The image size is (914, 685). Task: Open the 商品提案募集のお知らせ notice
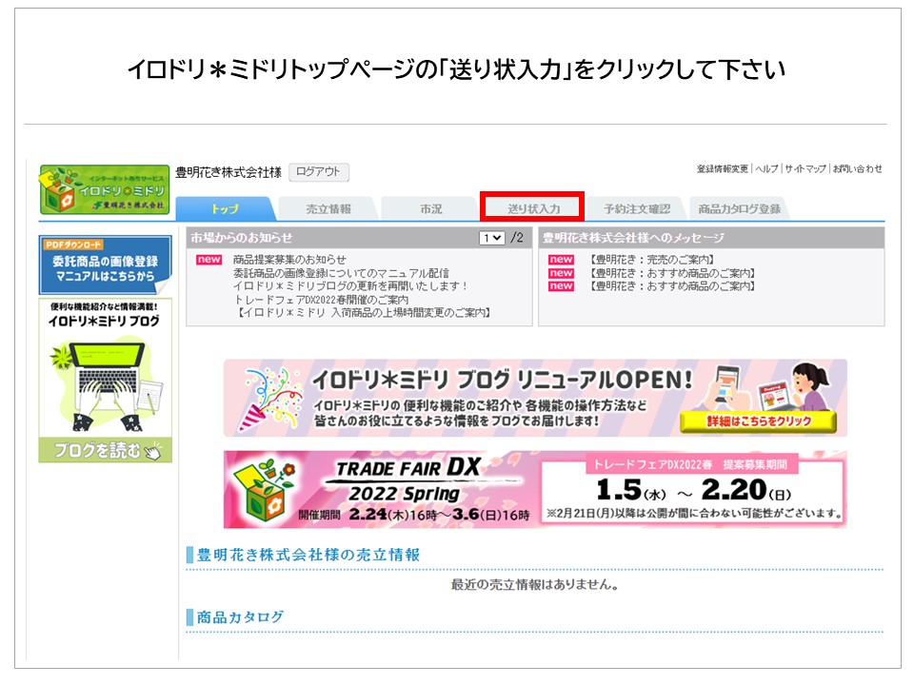click(x=289, y=260)
